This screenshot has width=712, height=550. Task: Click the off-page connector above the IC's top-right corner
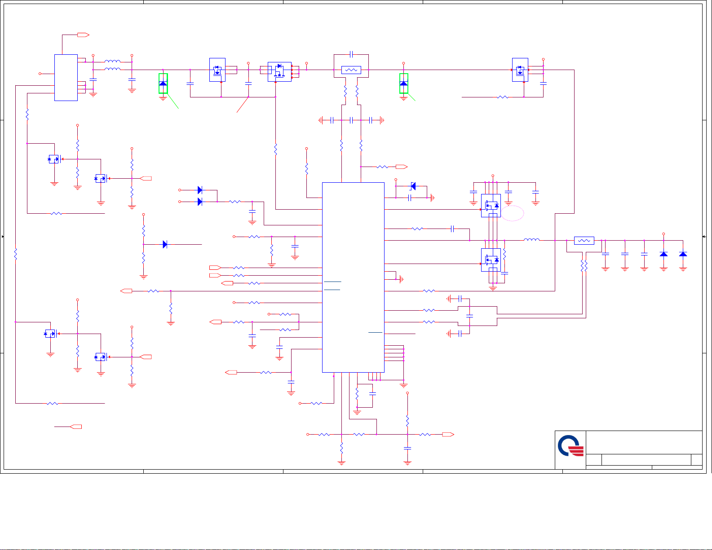click(x=402, y=167)
